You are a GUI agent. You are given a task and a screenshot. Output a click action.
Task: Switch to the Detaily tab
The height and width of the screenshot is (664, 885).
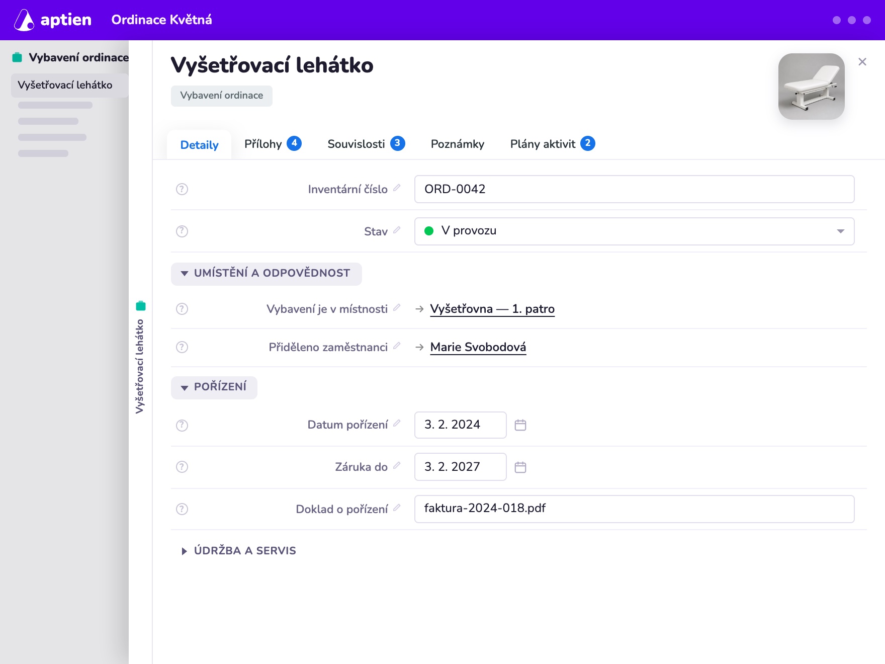[199, 145]
